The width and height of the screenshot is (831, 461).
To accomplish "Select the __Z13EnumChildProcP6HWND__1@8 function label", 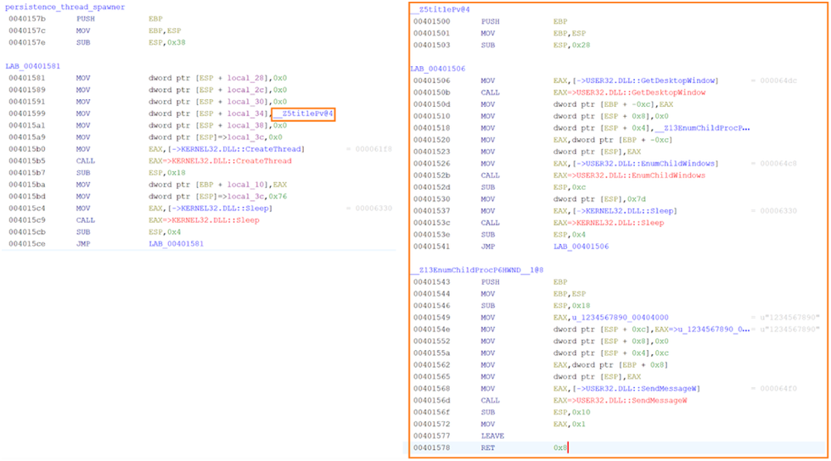I will pos(478,270).
